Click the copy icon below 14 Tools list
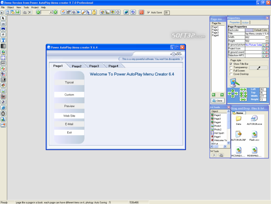 (221, 155)
